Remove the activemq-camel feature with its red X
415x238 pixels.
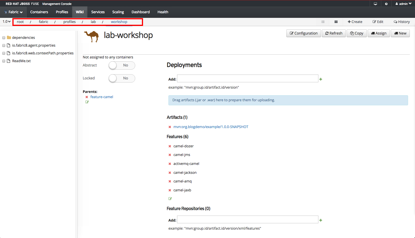tap(170, 164)
